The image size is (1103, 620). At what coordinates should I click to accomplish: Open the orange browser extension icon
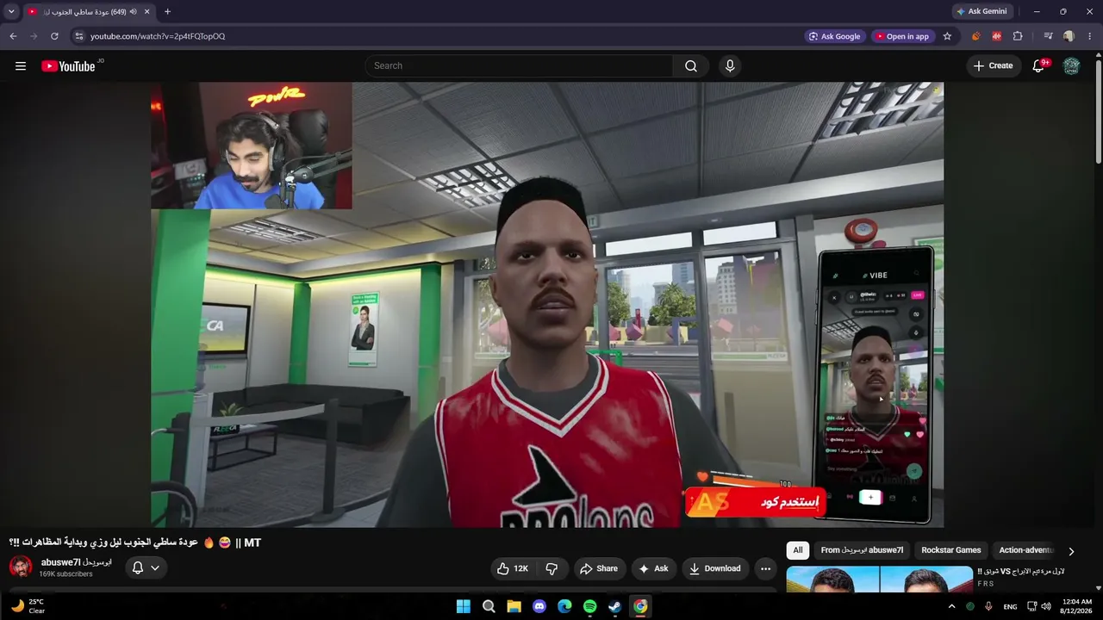coord(975,36)
